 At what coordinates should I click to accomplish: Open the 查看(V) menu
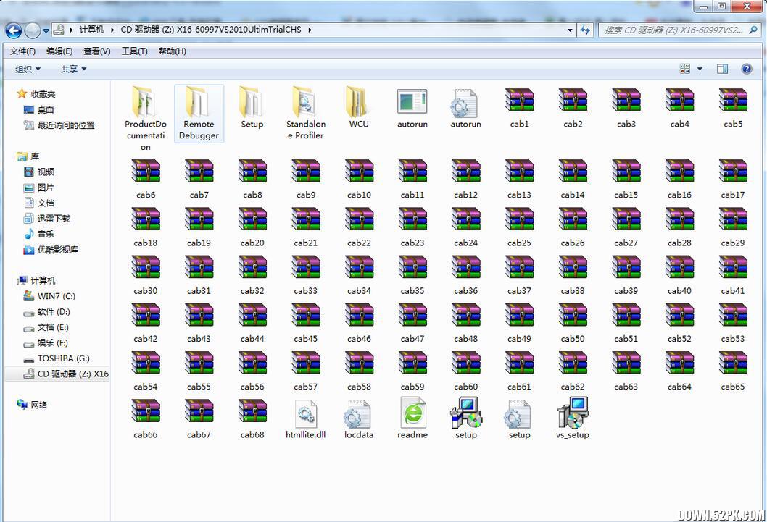[97, 51]
